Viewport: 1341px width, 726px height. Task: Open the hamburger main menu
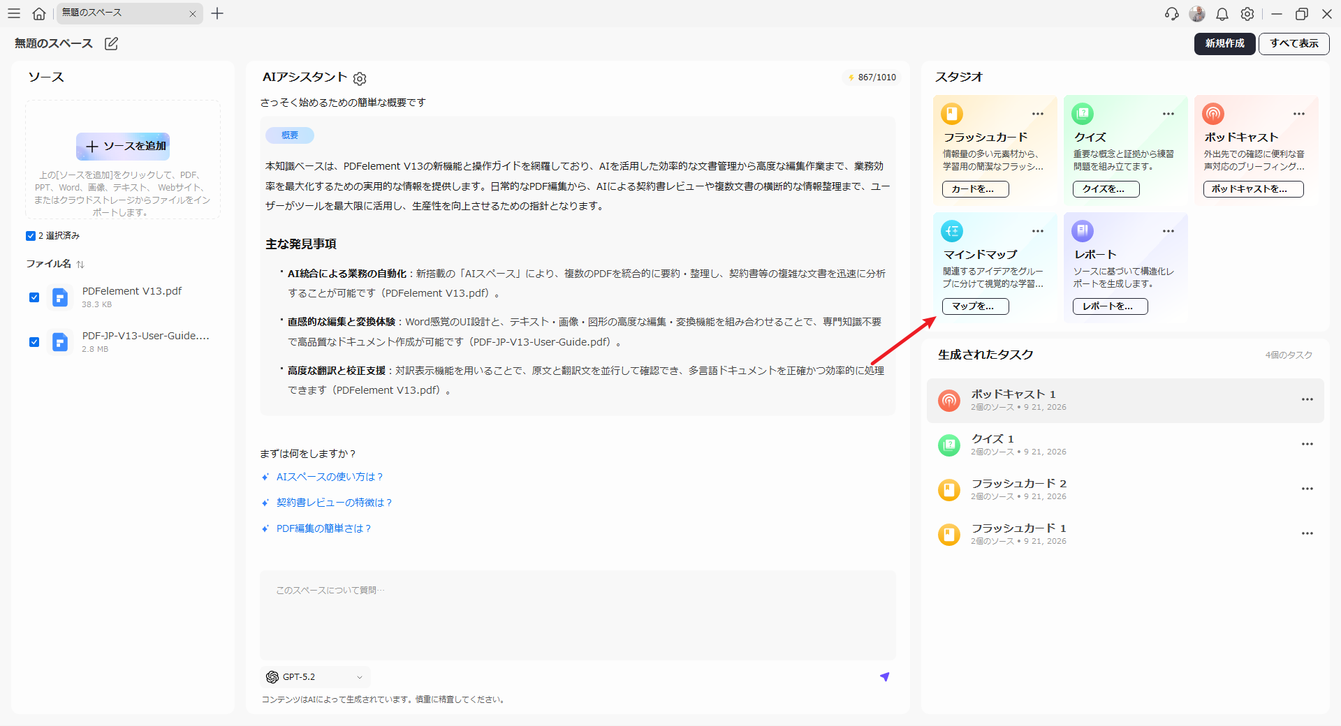click(x=14, y=13)
